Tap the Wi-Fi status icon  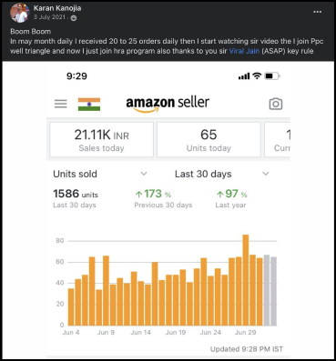(x=257, y=75)
